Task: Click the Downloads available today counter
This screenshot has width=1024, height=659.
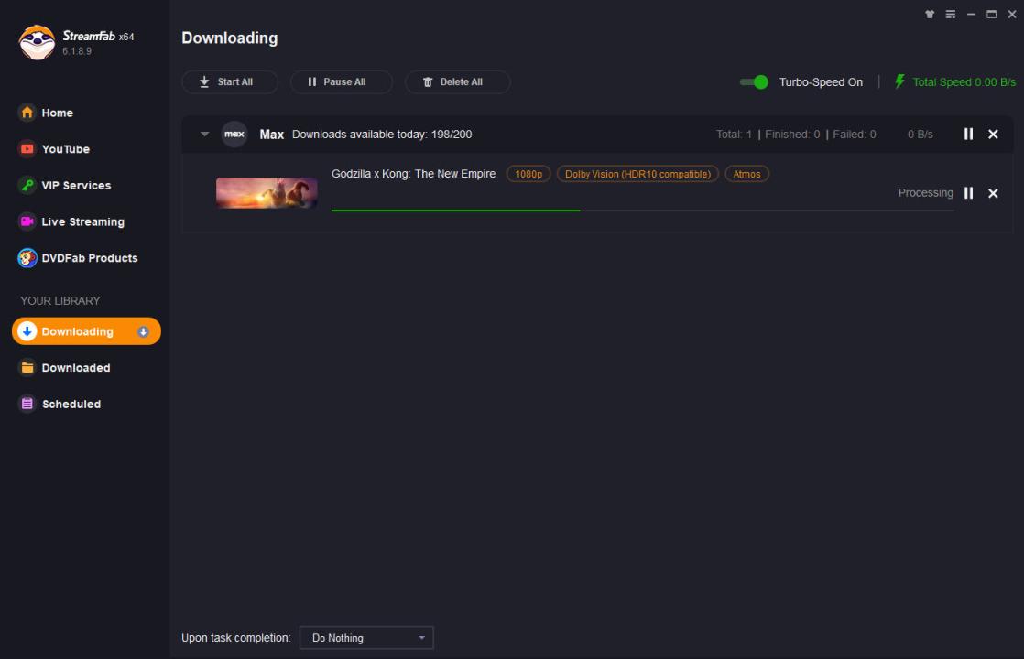Action: tap(382, 135)
